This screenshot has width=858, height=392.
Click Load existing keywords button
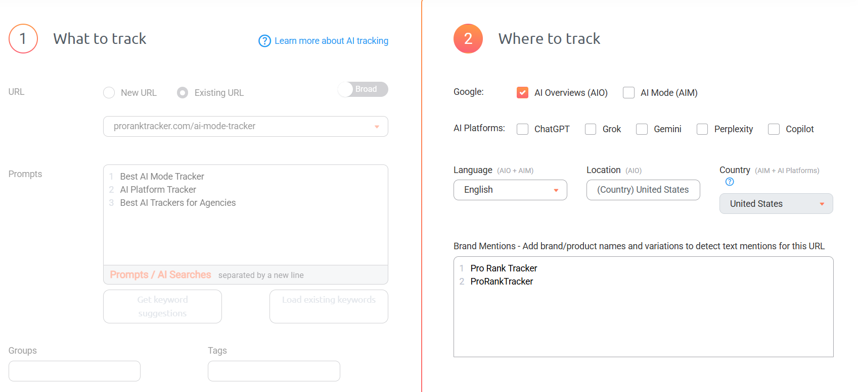tap(329, 306)
